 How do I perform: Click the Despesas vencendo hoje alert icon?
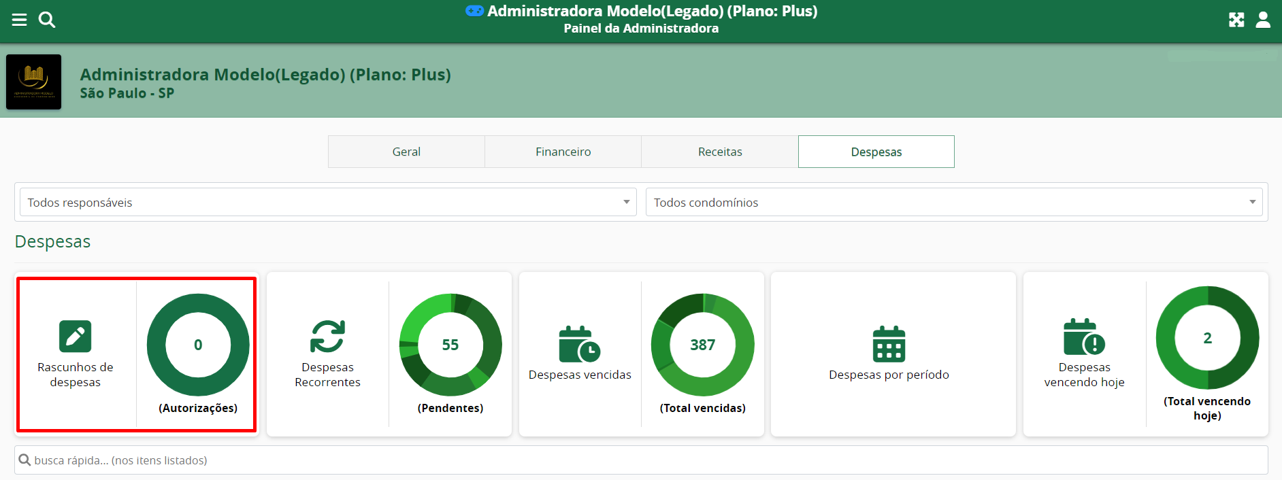pos(1084,337)
